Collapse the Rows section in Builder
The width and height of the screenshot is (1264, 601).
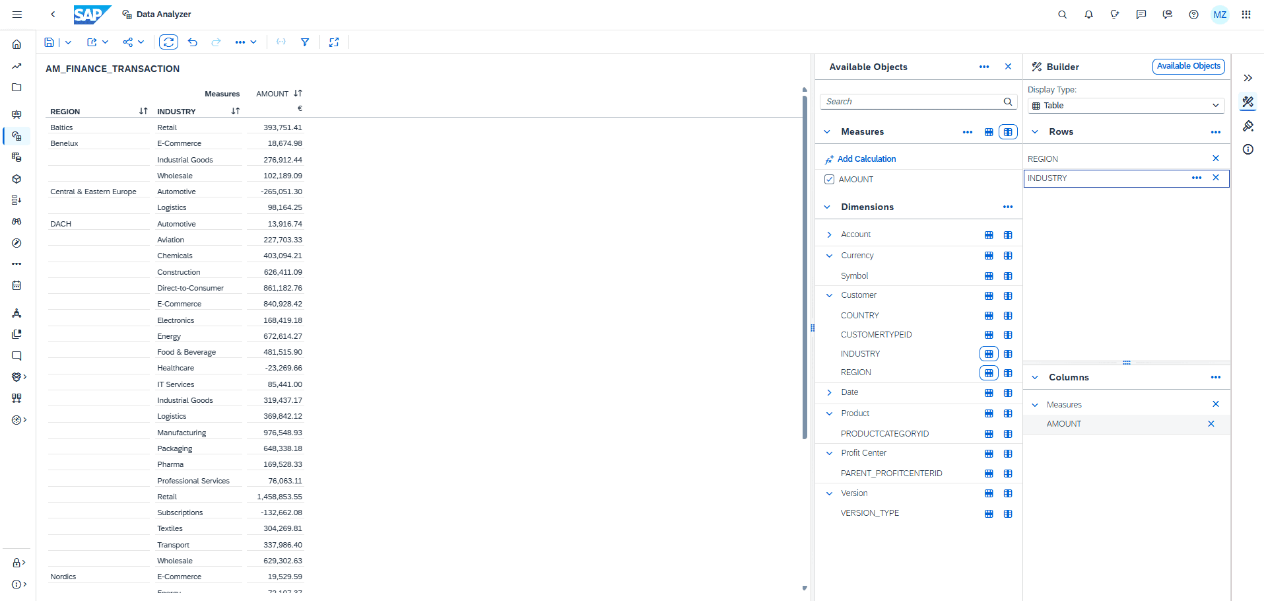coord(1035,132)
